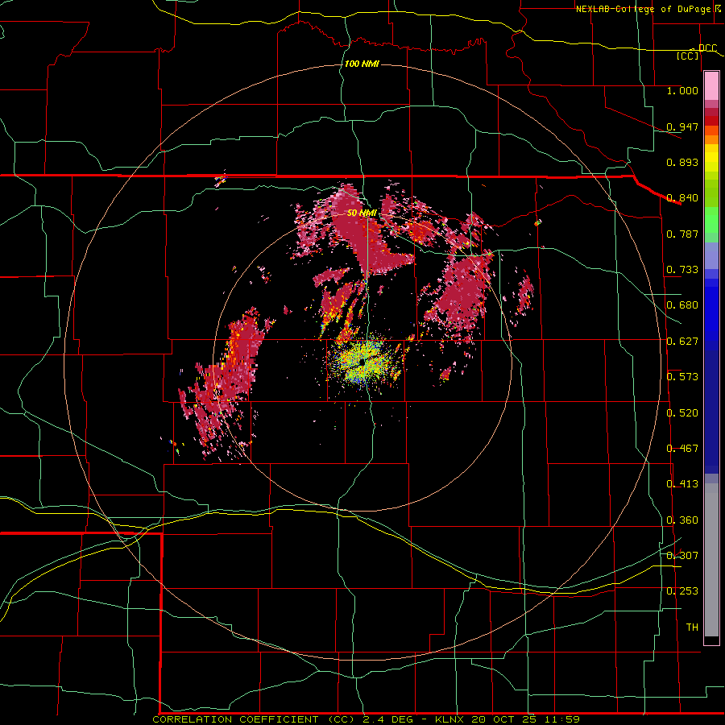725x725 pixels.
Task: Click the 0.360 scale value
Action: pyautogui.click(x=682, y=520)
